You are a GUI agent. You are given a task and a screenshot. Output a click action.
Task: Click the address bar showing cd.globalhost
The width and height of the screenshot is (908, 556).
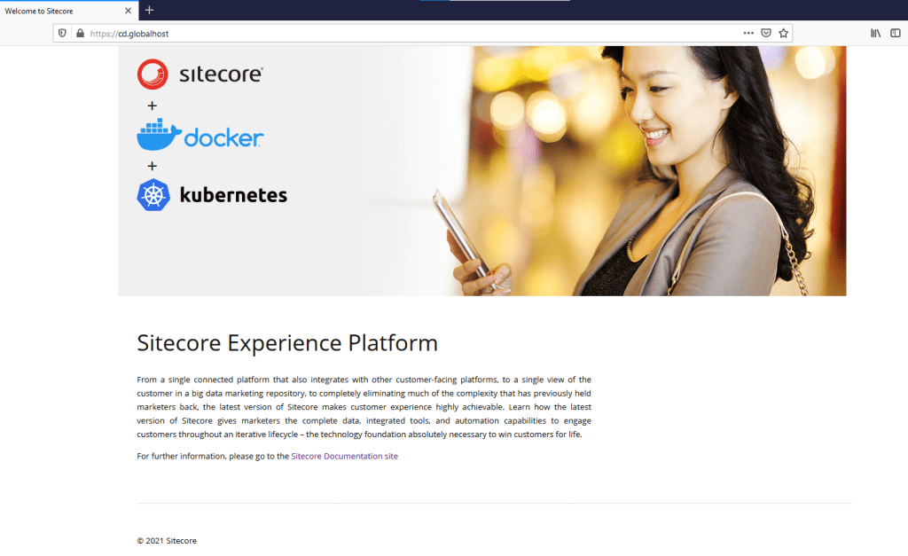[x=266, y=32]
